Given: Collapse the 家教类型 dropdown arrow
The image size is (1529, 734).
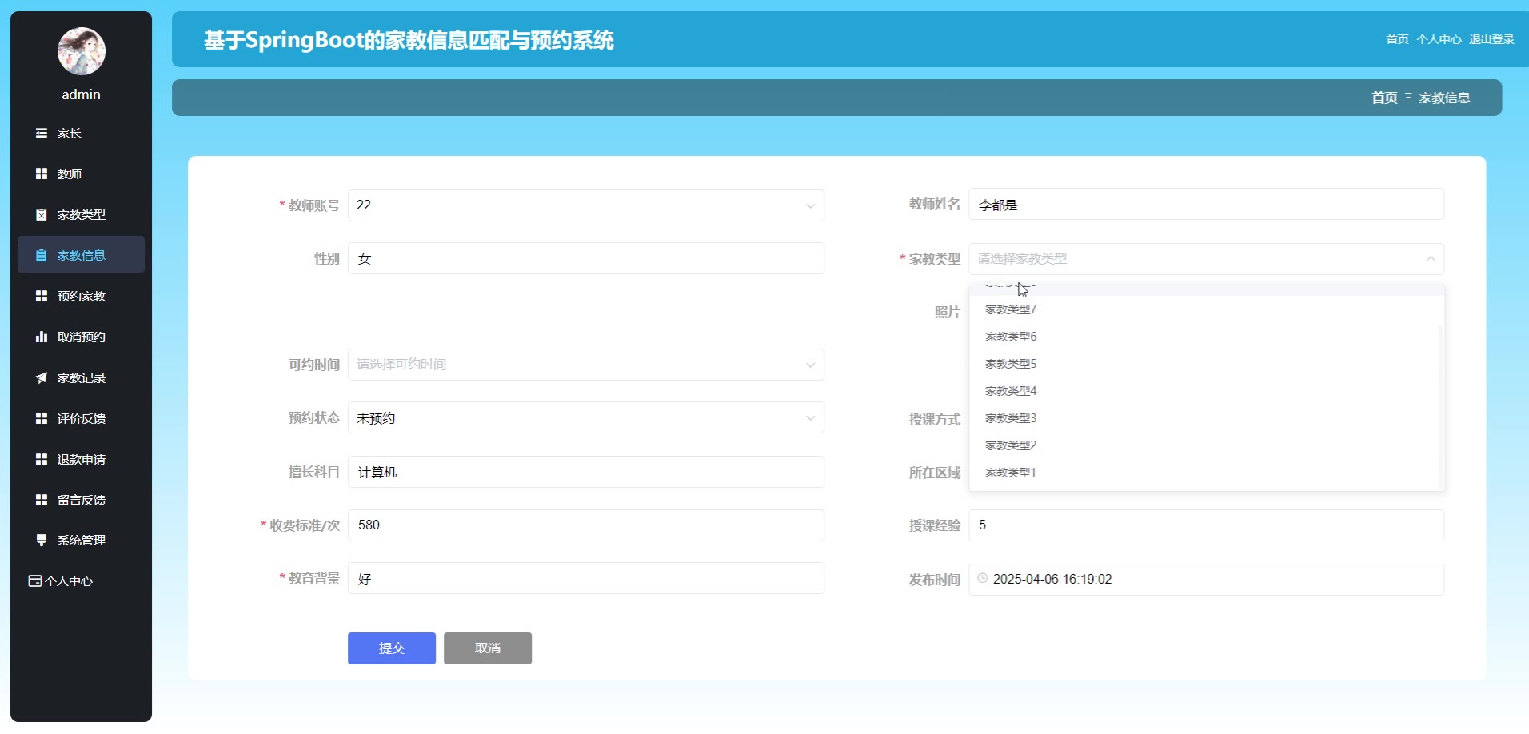Looking at the screenshot, I should tap(1431, 259).
